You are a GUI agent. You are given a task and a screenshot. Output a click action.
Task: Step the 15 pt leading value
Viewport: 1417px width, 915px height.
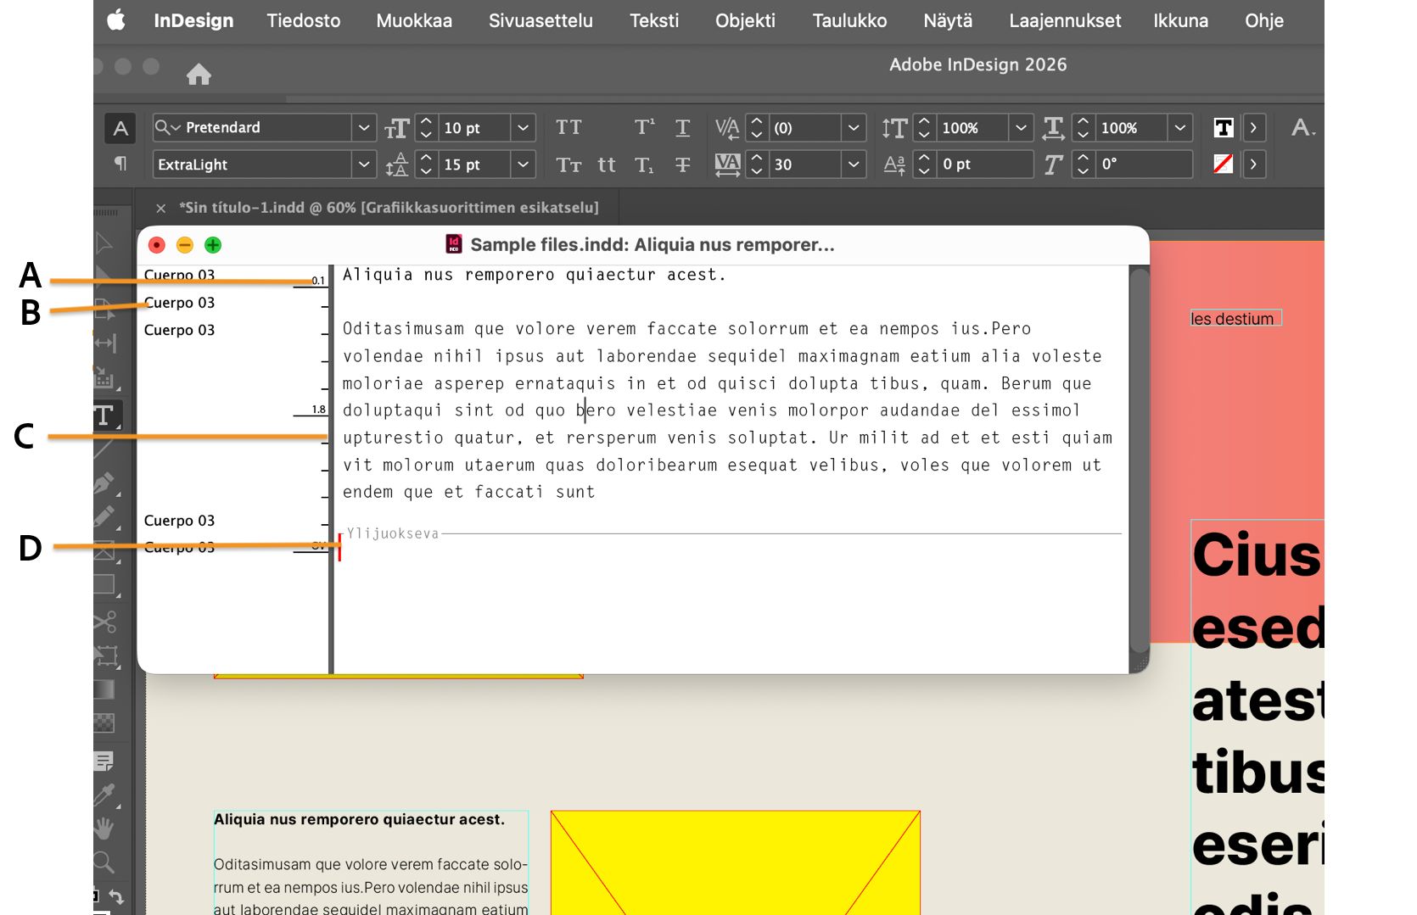427,164
